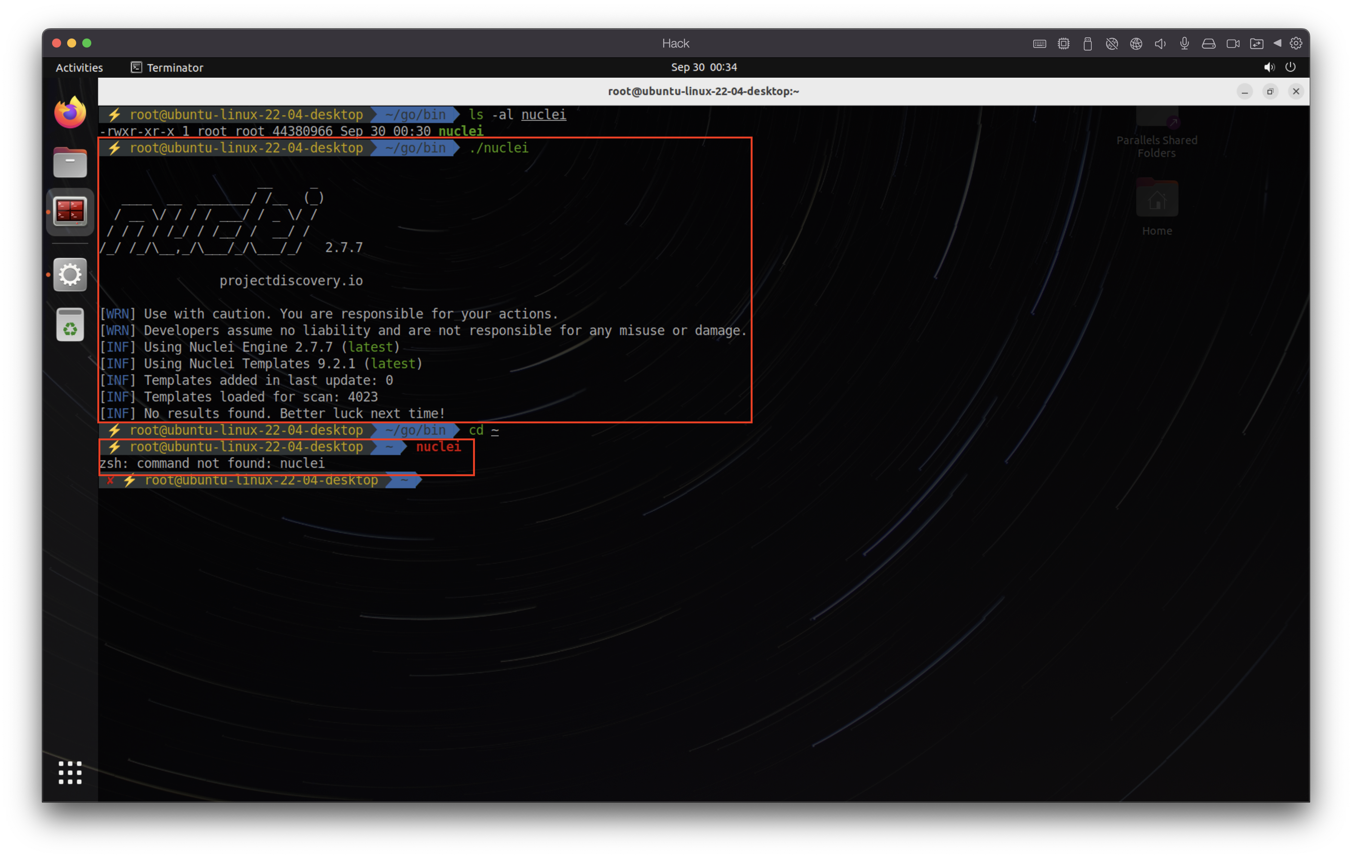The image size is (1352, 858).
Task: Click the 'ls -al nuclei' command text
Action: click(517, 115)
